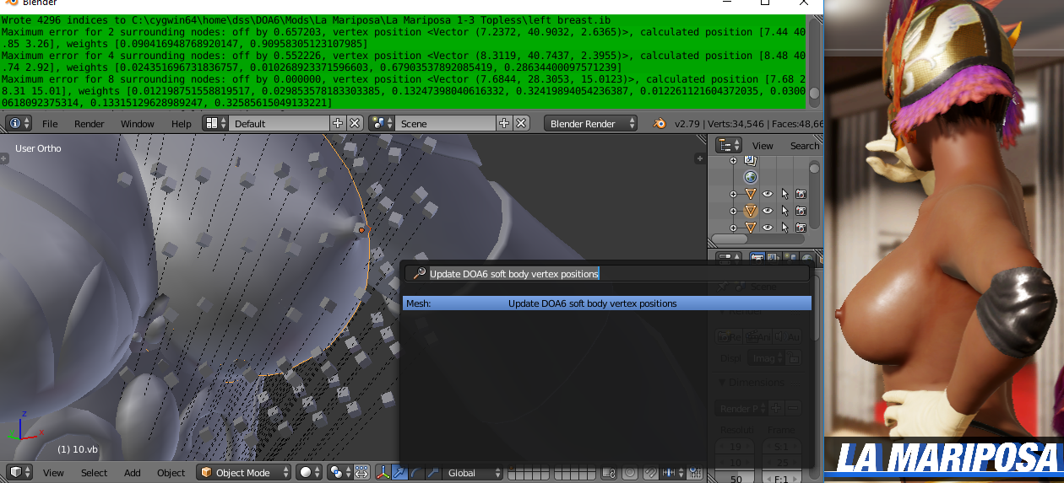Viewport: 1064px width, 483px height.
Task: Click the operator search input field
Action: [x=607, y=273]
